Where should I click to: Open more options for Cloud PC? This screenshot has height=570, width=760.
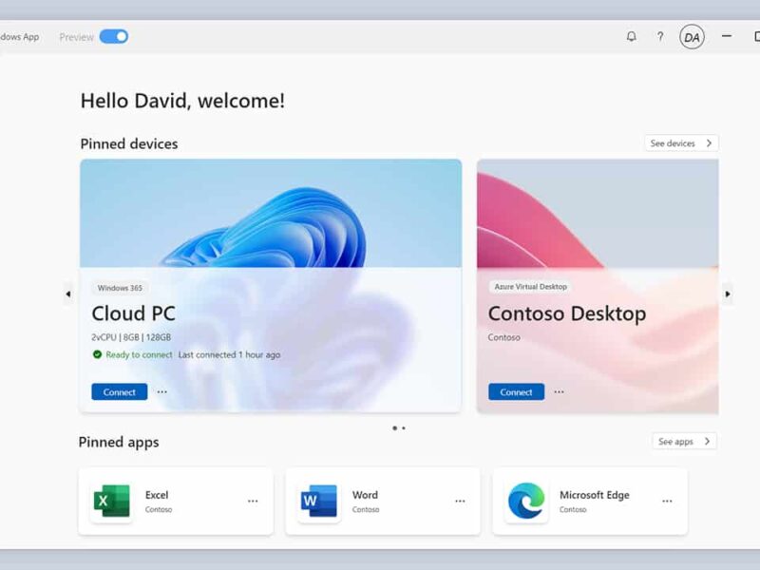(161, 391)
